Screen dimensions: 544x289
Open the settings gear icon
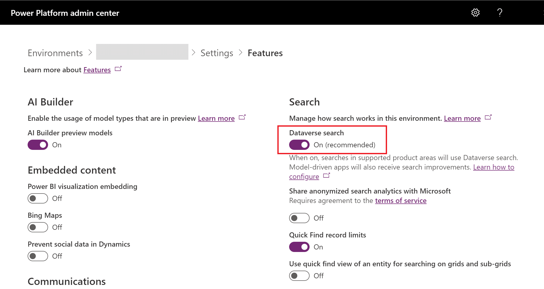(475, 13)
